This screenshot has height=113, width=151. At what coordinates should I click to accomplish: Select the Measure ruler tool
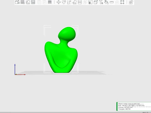pyautogui.click(x=112, y=2)
